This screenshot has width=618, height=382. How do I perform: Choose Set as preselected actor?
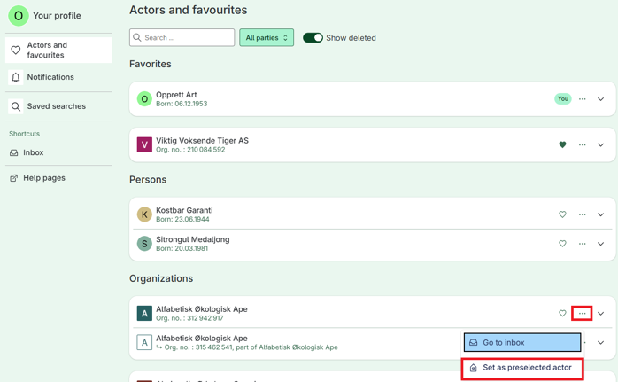click(x=522, y=368)
